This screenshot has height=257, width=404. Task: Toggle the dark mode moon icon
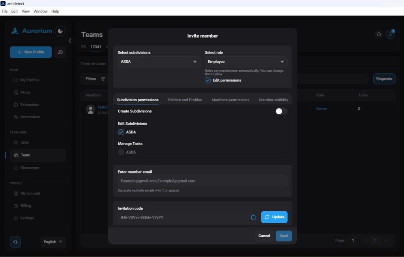[60, 31]
